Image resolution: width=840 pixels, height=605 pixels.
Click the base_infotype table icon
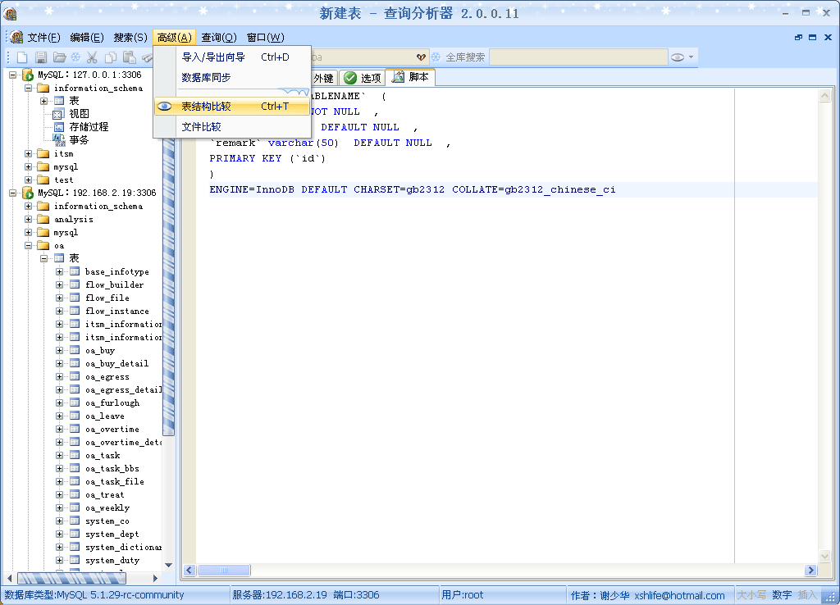point(75,271)
